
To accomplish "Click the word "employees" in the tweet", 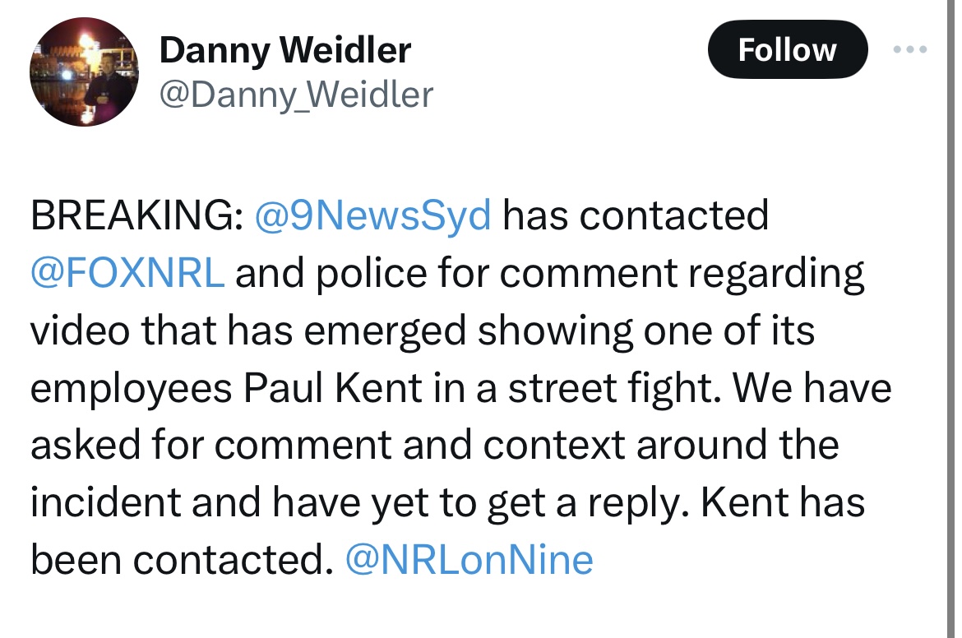I will coord(131,388).
